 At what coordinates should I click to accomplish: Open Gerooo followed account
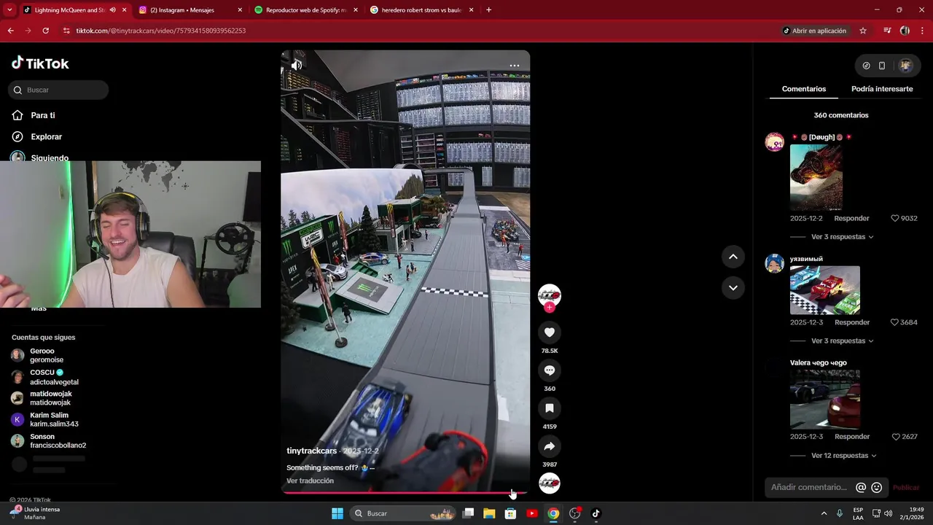[x=47, y=355]
